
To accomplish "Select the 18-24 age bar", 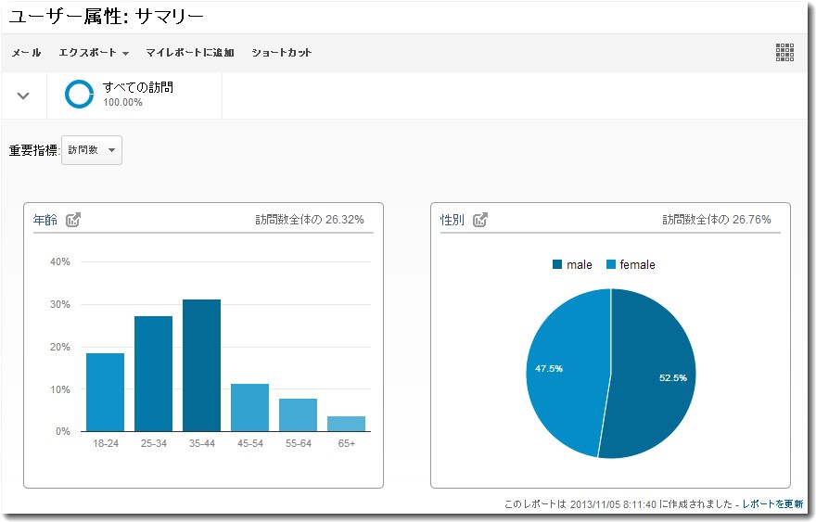I will point(105,392).
